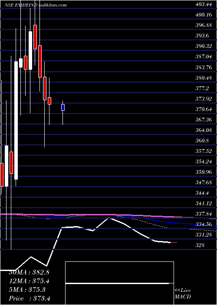Click the 383.76 price axis label

click(x=203, y=68)
